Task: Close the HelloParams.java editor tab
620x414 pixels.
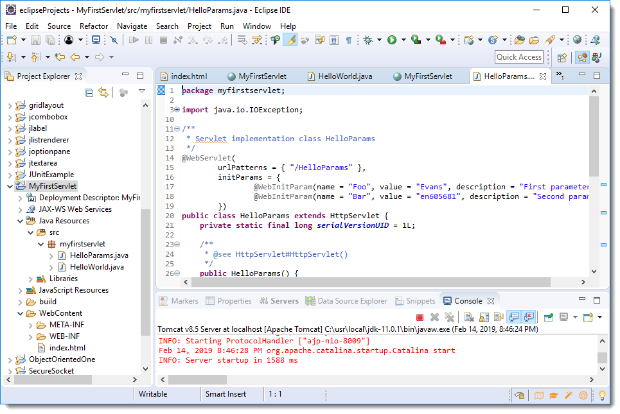Action: click(544, 76)
